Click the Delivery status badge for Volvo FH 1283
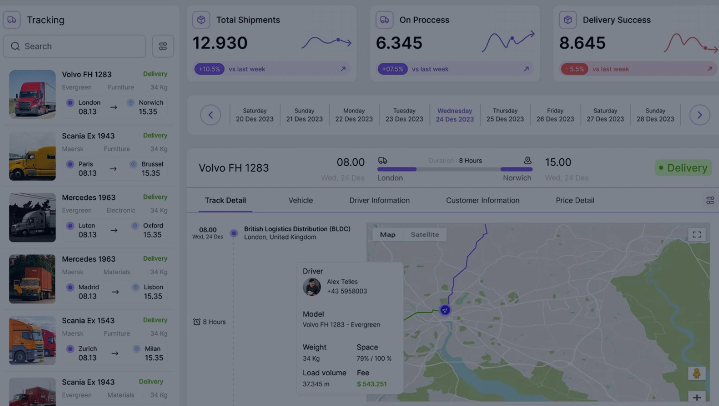The height and width of the screenshot is (406, 719). 683,168
